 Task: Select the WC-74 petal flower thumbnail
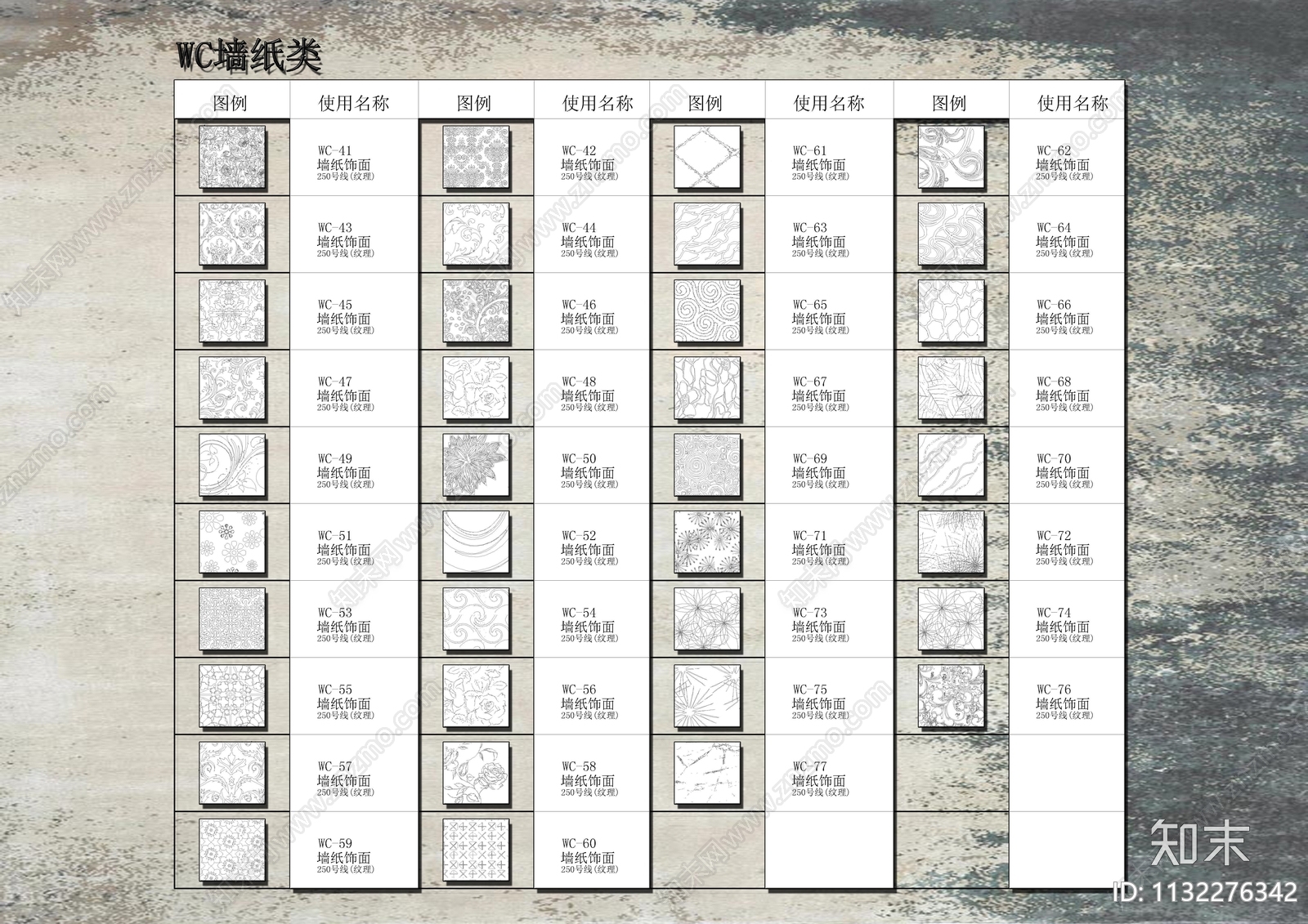click(951, 619)
